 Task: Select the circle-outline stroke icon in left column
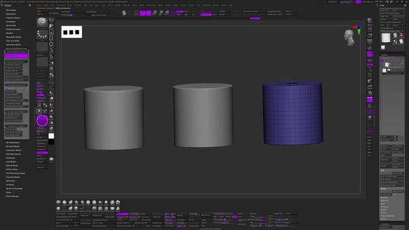pos(51,44)
